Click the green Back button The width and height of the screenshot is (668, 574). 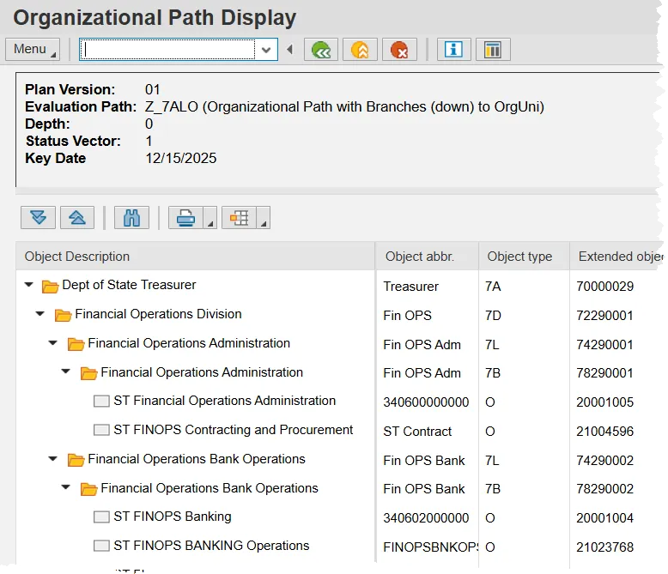click(321, 50)
